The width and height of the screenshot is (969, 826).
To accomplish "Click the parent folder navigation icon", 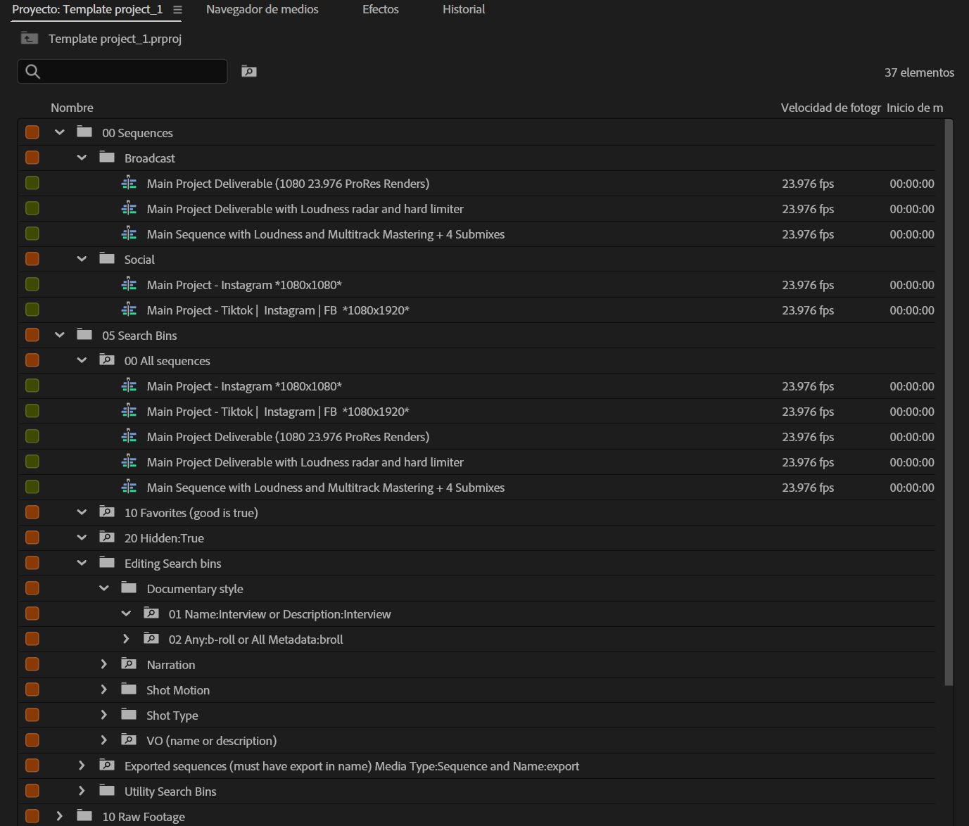I will (29, 38).
